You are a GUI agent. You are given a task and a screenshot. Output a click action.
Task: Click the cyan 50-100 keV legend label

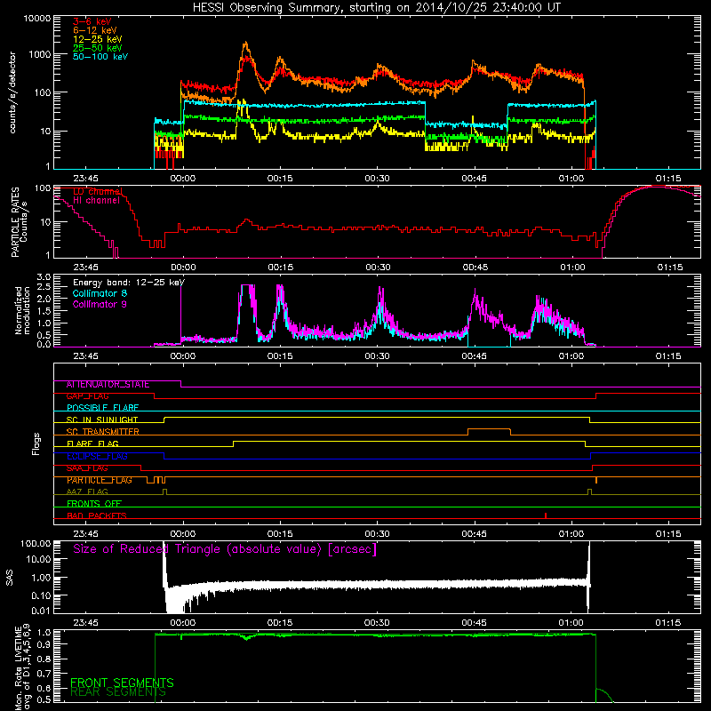tap(100, 57)
